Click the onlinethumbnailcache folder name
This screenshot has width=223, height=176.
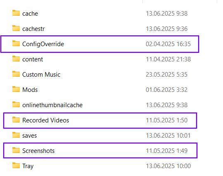[52, 105]
